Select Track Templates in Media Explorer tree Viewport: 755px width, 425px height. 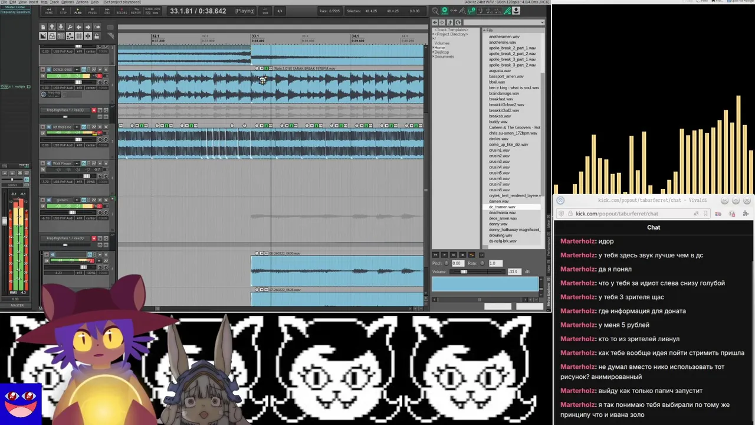click(451, 30)
